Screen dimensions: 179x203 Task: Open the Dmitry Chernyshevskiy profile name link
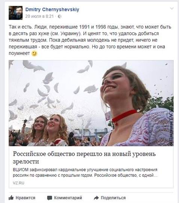pos(52,9)
